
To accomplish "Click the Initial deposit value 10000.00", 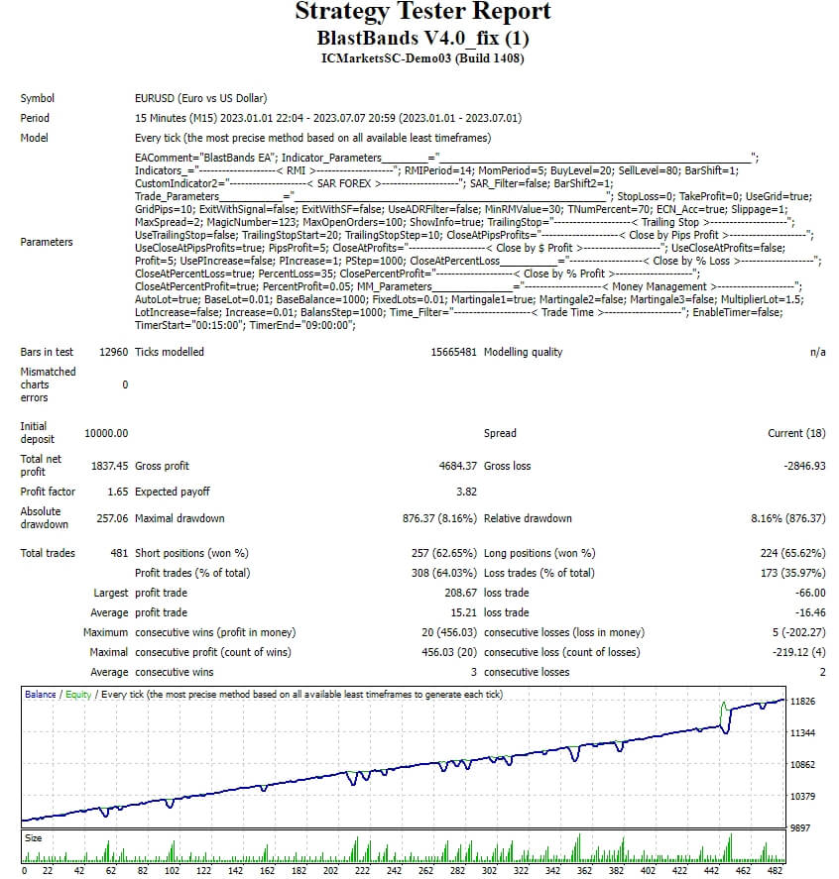I will (x=105, y=433).
